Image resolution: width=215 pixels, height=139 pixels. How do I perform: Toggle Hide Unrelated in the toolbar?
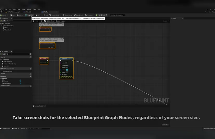[54, 15]
